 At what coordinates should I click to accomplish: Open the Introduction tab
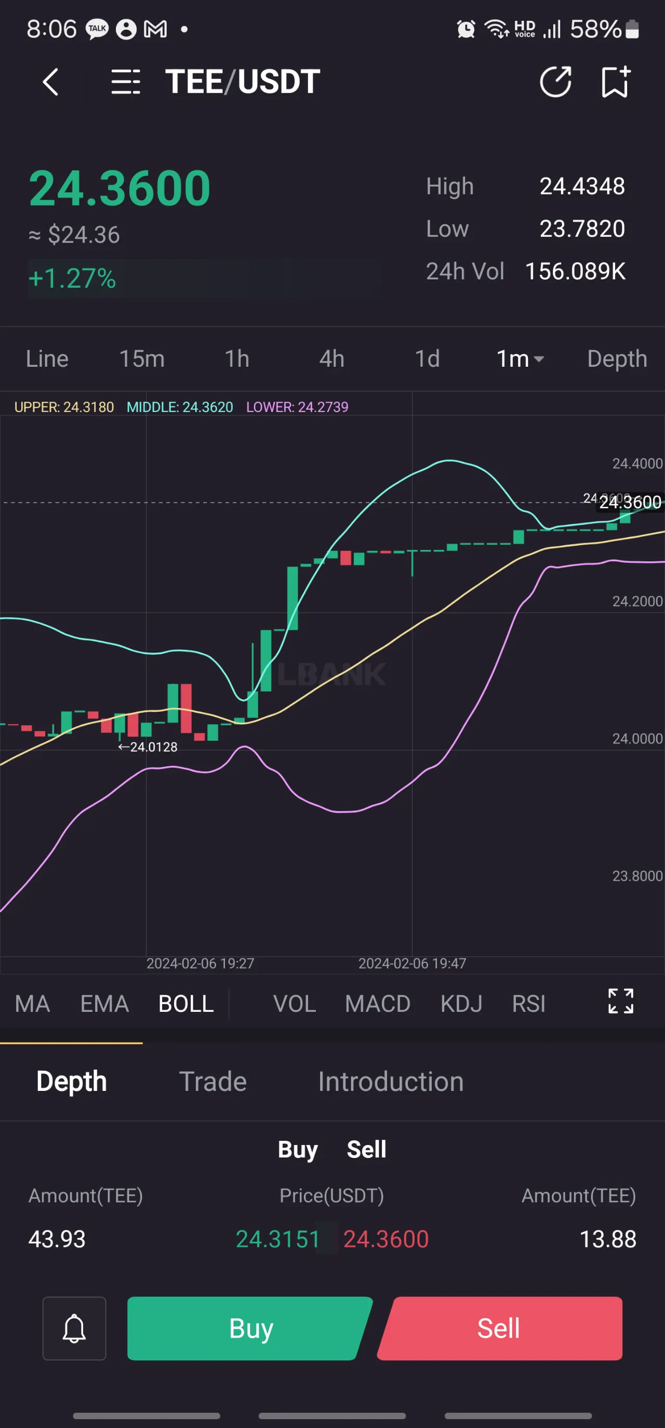pos(390,1082)
